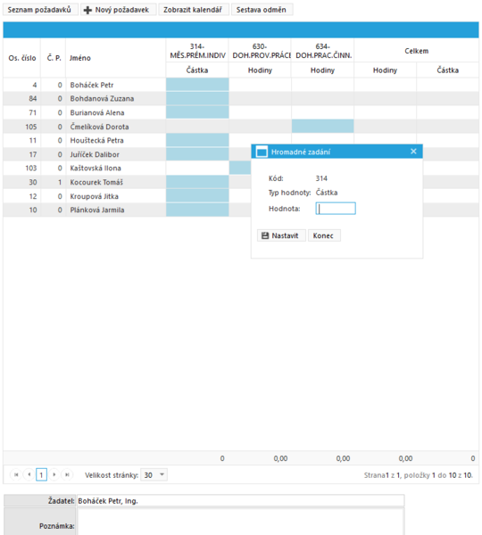The image size is (482, 535).
Task: Click name Kocourek Tomáš
Action: pyautogui.click(x=96, y=182)
